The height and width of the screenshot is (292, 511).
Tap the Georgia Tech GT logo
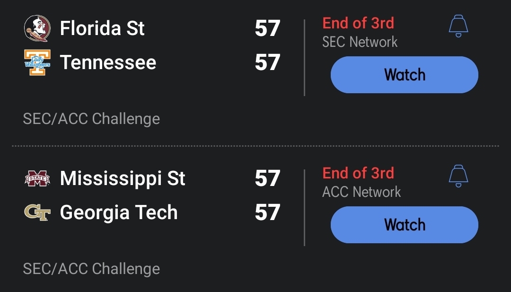pyautogui.click(x=37, y=213)
